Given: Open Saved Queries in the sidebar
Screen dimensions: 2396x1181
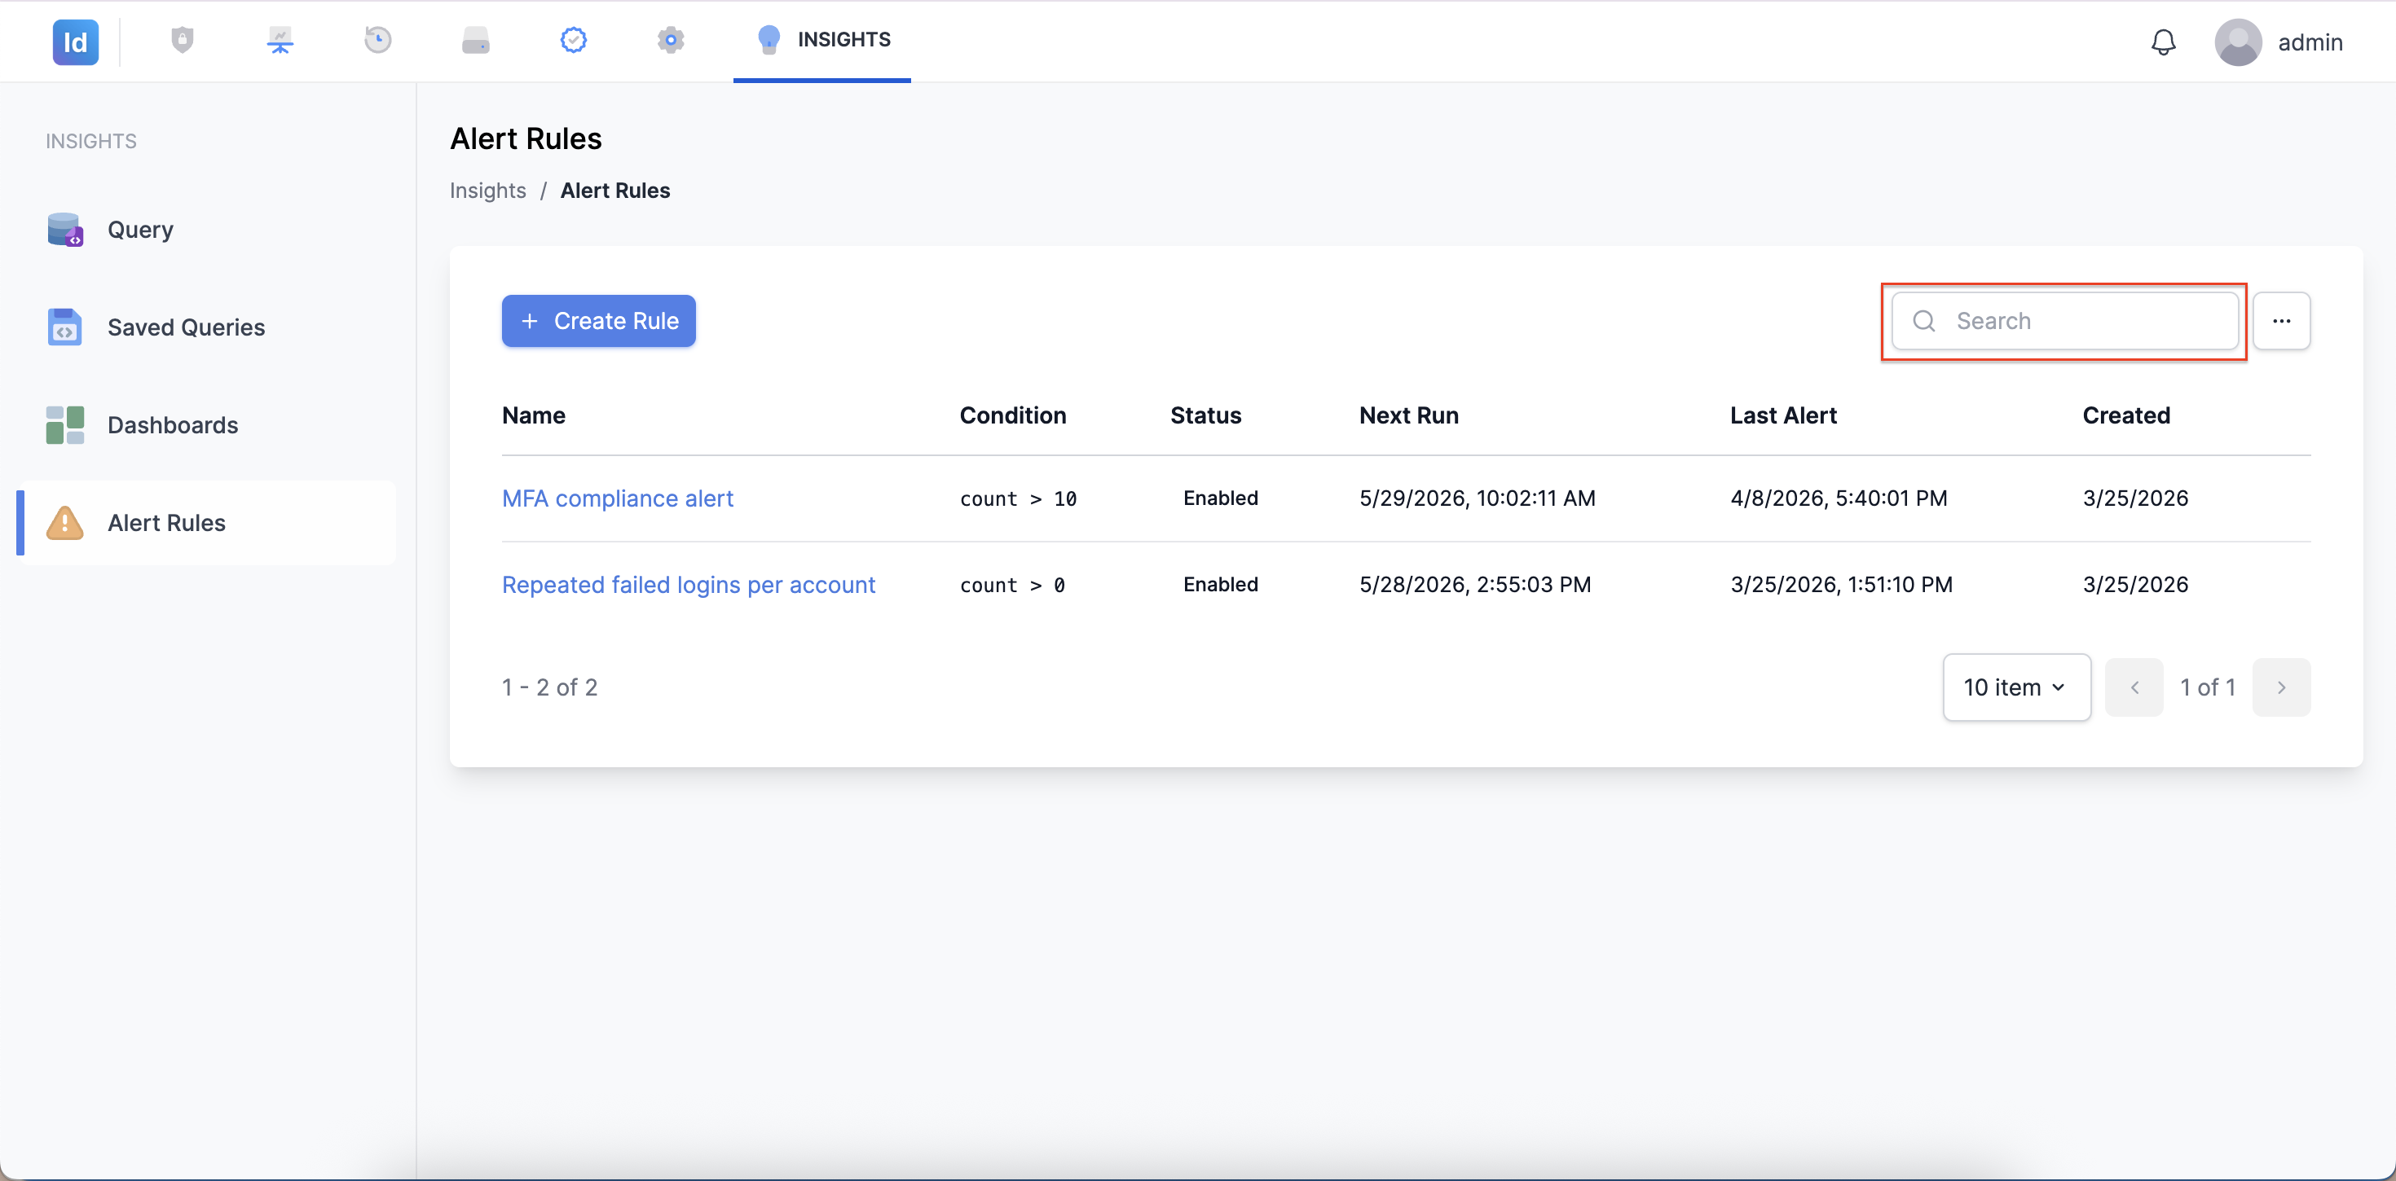Looking at the screenshot, I should pyautogui.click(x=186, y=327).
